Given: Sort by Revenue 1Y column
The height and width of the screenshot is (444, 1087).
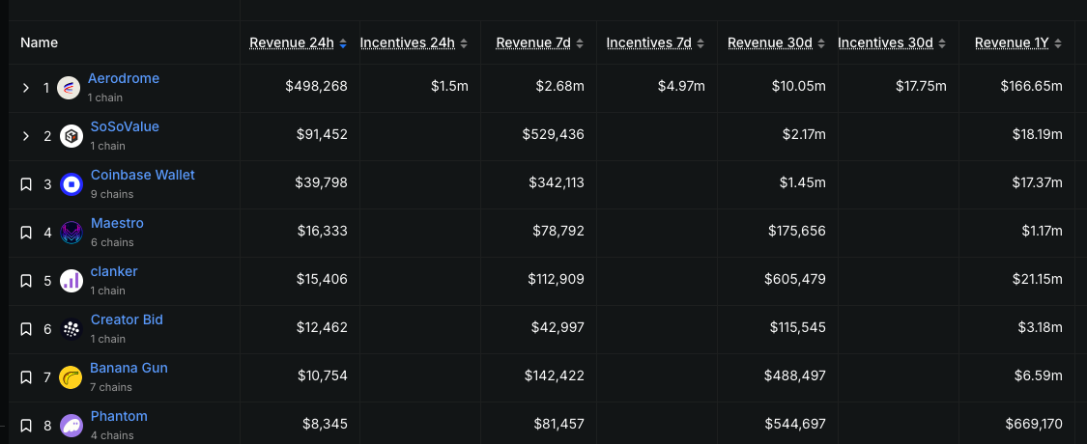Looking at the screenshot, I should pos(1018,42).
